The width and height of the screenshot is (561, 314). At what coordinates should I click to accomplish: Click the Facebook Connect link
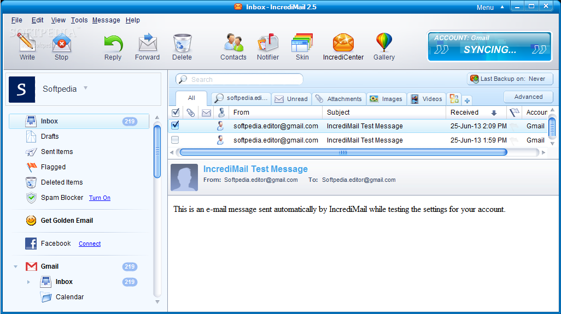(x=90, y=244)
